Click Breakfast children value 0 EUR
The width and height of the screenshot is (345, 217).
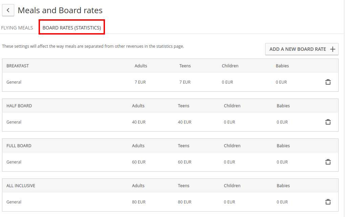(227, 82)
